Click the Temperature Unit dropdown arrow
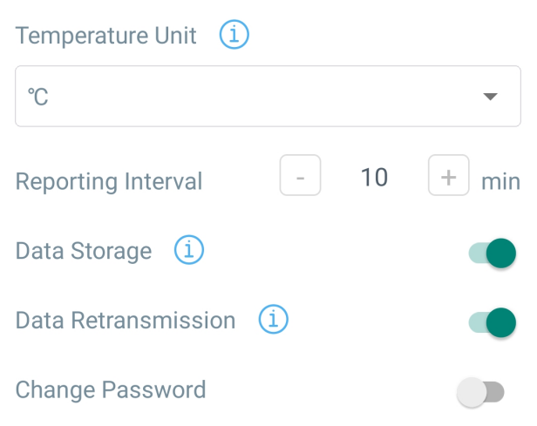Viewport: 537px width, 426px height. click(490, 96)
